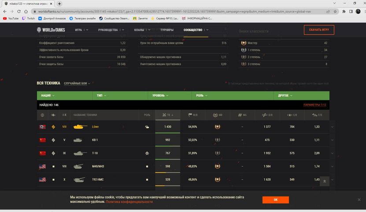Open the YouTube bookmark
The height and width of the screenshot is (212, 366).
[11, 18]
